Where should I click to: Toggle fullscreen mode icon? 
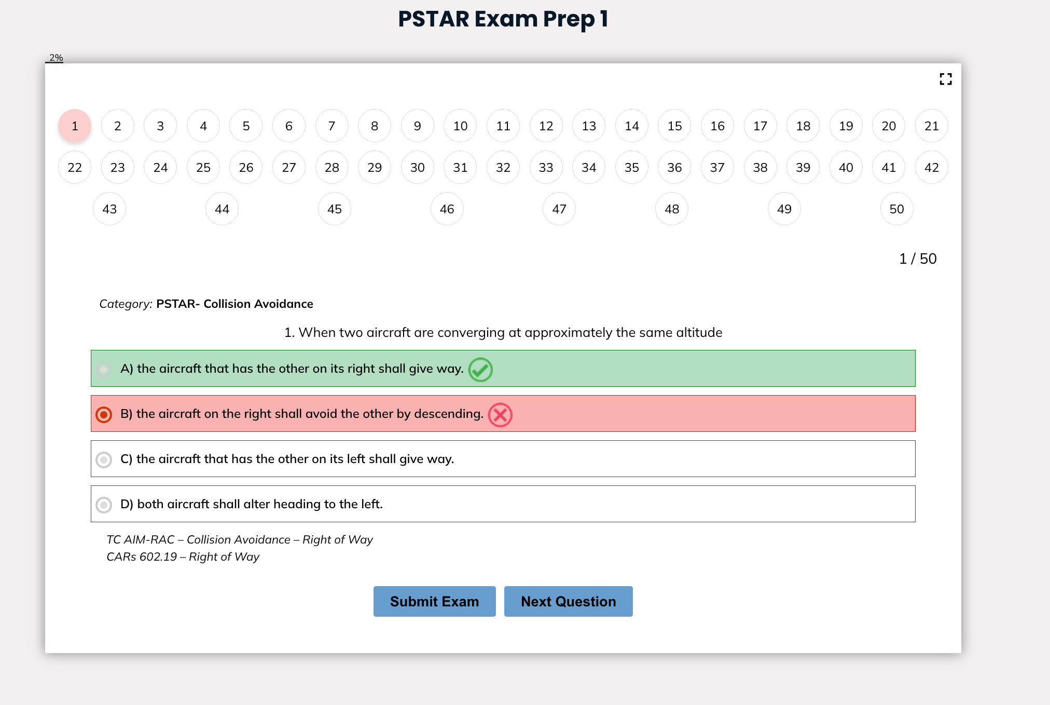(946, 79)
